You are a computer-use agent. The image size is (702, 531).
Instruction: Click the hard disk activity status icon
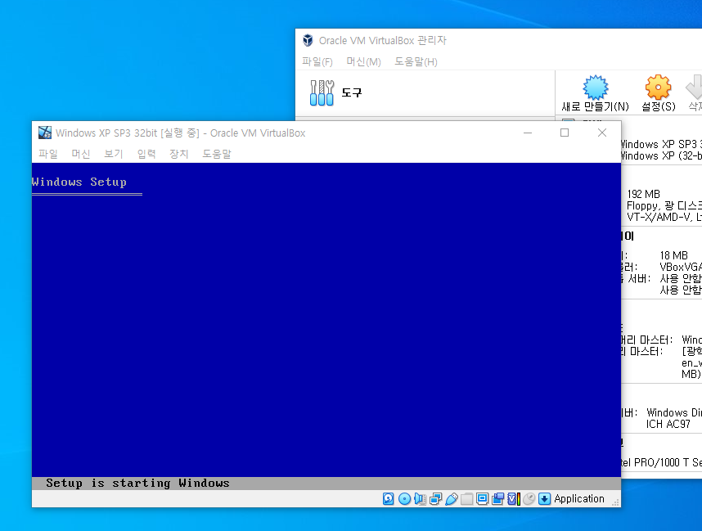coord(388,499)
